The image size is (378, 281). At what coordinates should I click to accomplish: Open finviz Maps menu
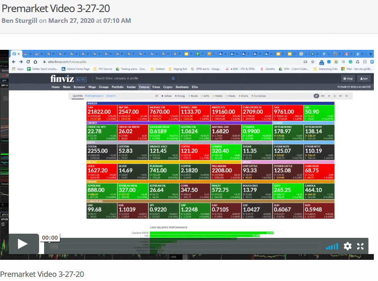tap(92, 87)
